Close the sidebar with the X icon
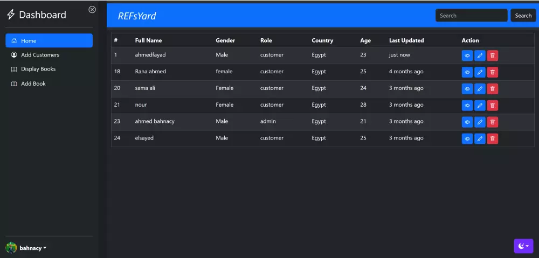The height and width of the screenshot is (258, 539). coord(92,9)
